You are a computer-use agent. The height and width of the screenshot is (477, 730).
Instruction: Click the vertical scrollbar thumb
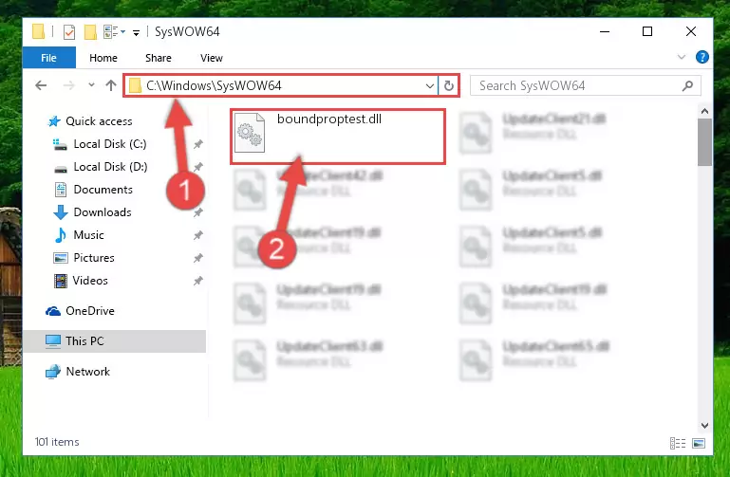pos(704,142)
